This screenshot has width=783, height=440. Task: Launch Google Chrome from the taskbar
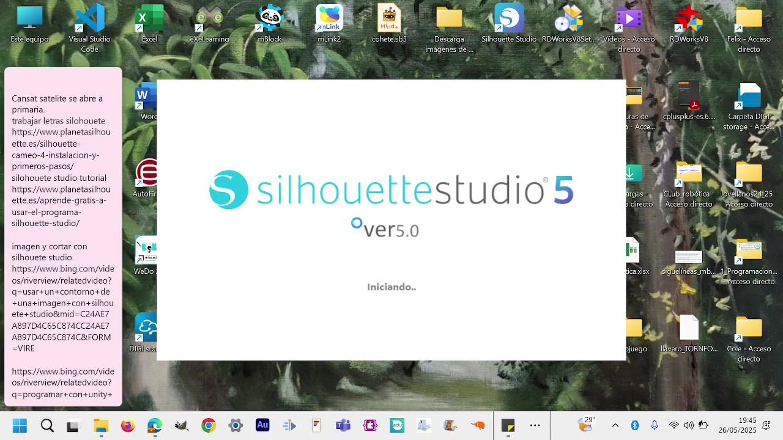(209, 425)
